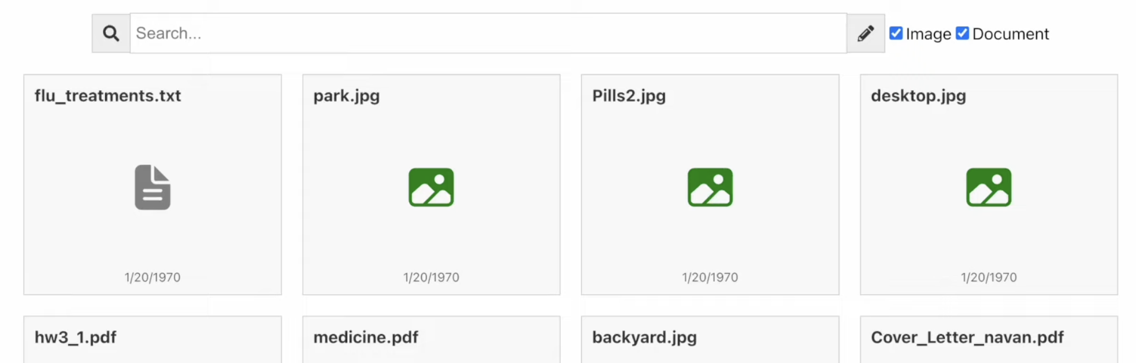
Task: Select the Pills2.jpg file title
Action: point(629,96)
